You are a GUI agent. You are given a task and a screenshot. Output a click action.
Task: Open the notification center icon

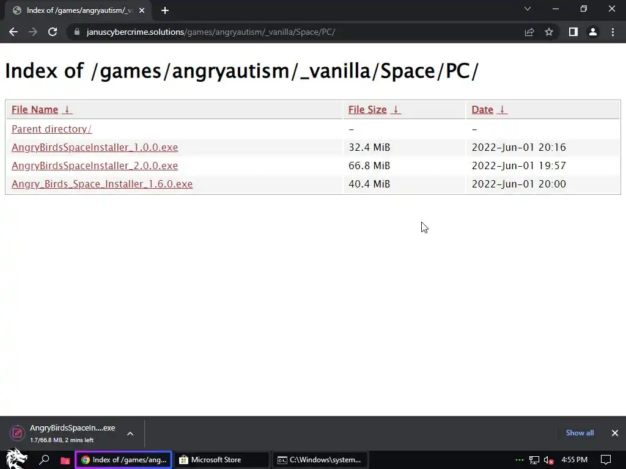(x=606, y=460)
